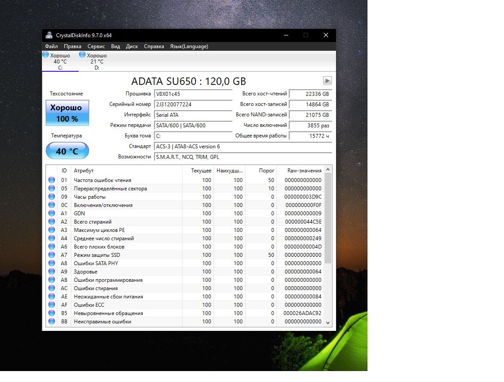Click status icon for A7 Режим защиты SSD
The width and height of the screenshot is (504, 382).
coord(52,255)
